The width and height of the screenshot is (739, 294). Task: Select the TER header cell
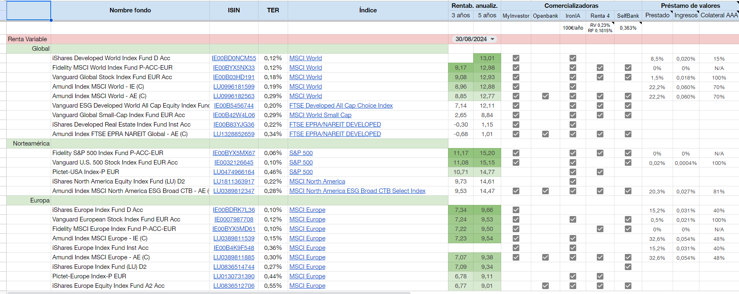(x=273, y=10)
